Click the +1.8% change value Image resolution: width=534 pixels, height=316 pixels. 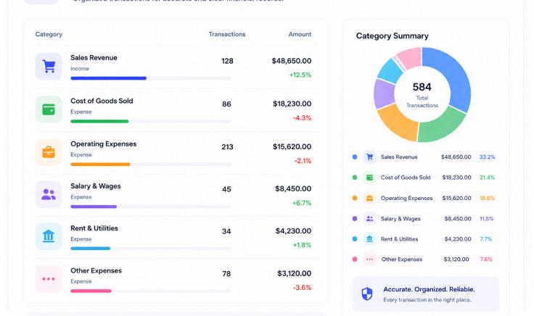302,245
